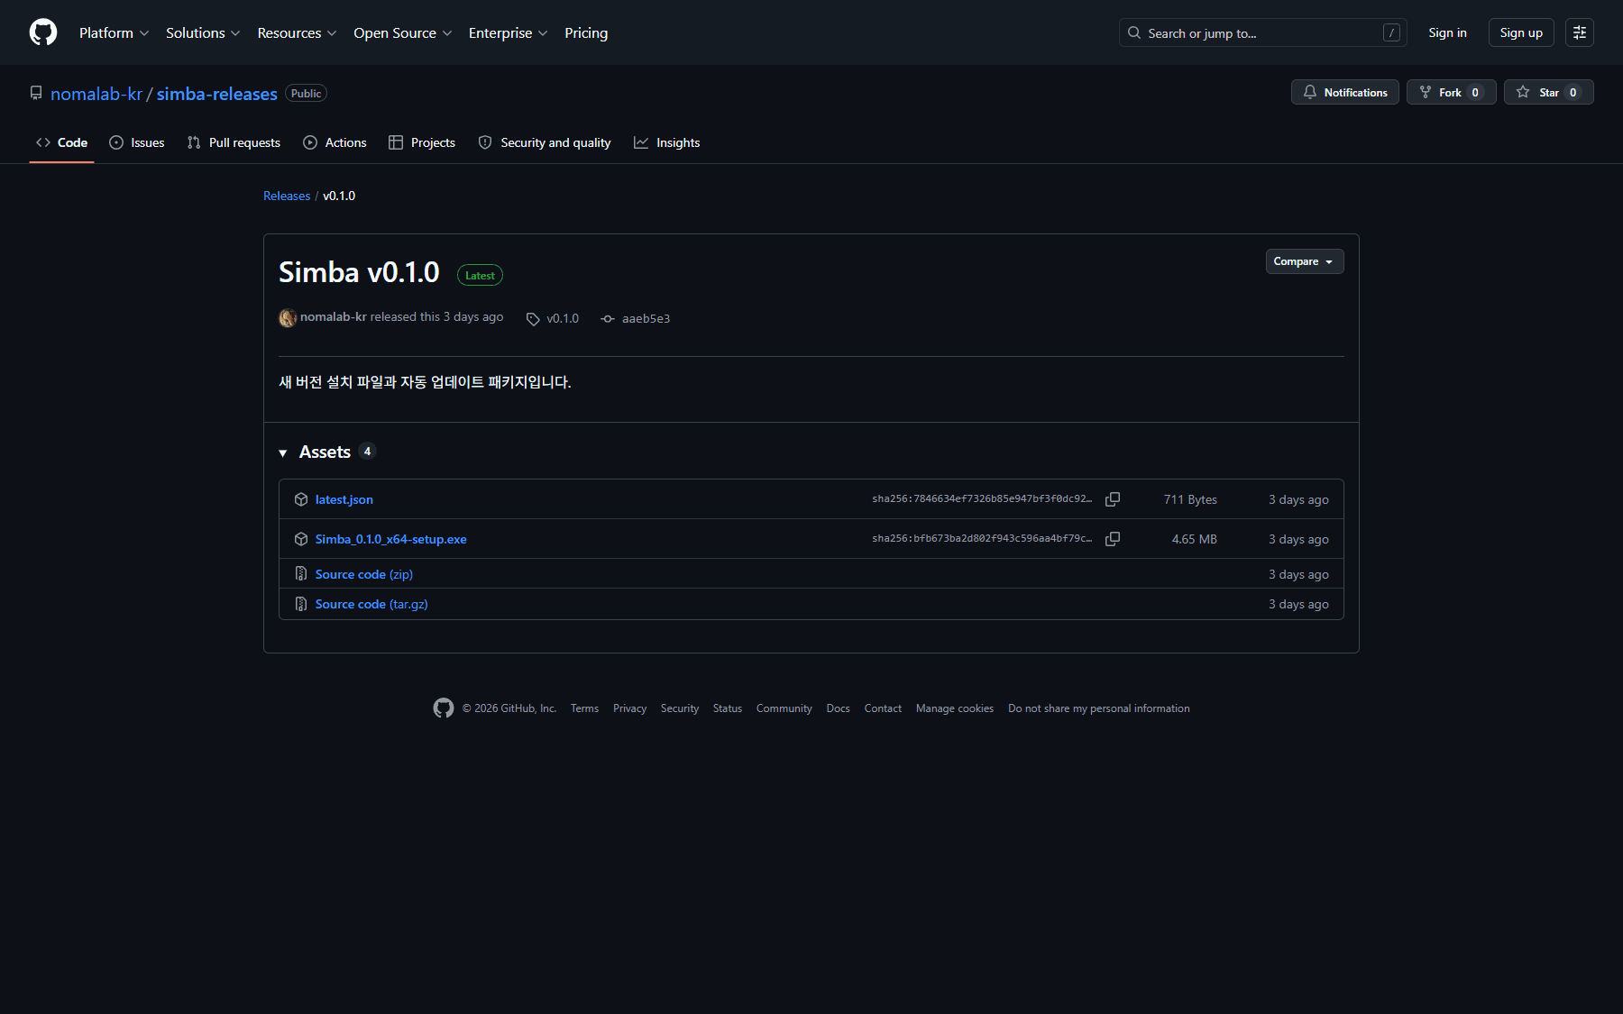Open the footer Terms link
The height and width of the screenshot is (1014, 1623).
pyautogui.click(x=584, y=708)
